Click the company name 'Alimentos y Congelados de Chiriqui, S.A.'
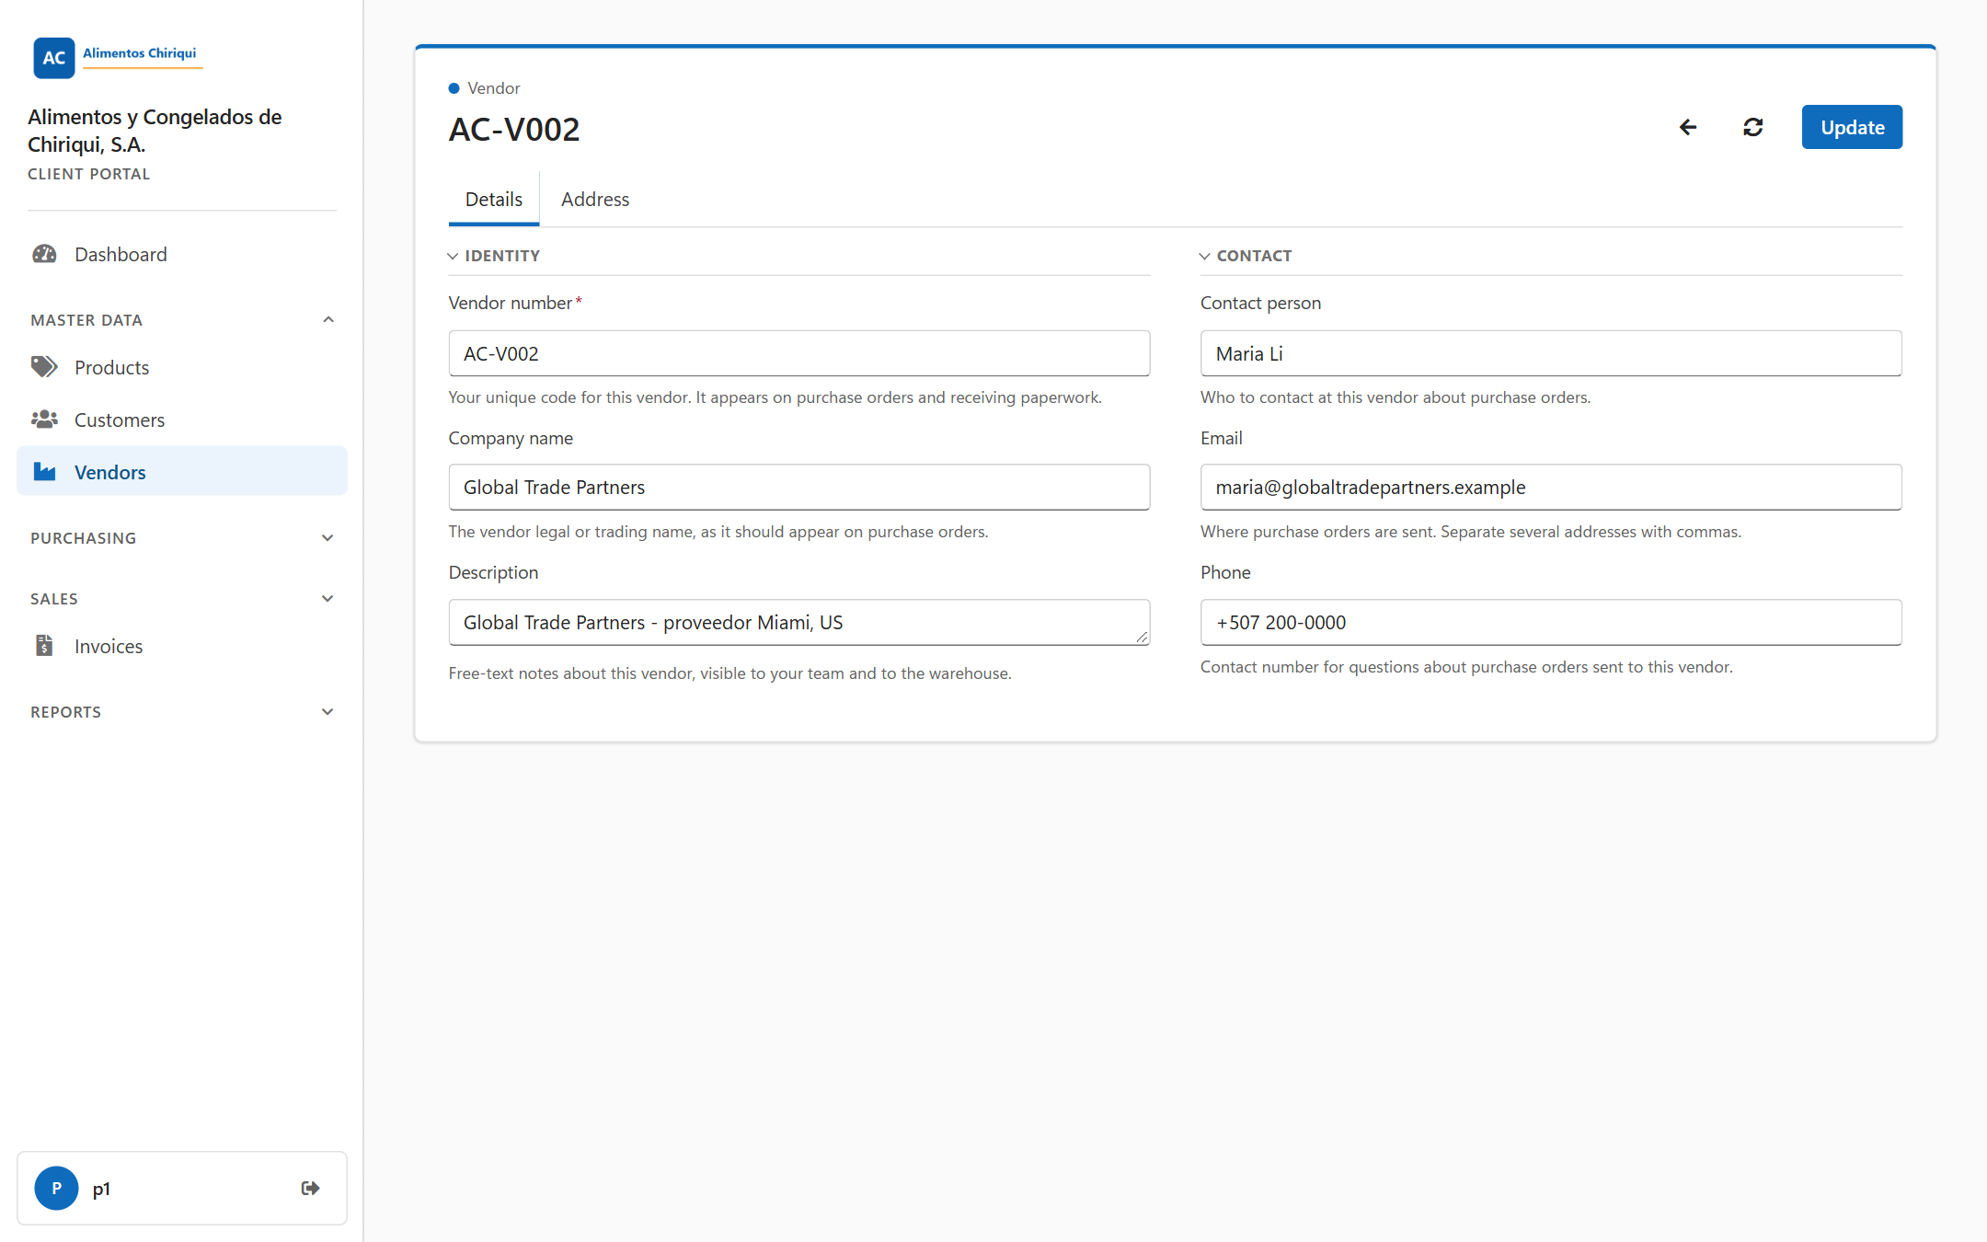This screenshot has width=1987, height=1242. [155, 131]
